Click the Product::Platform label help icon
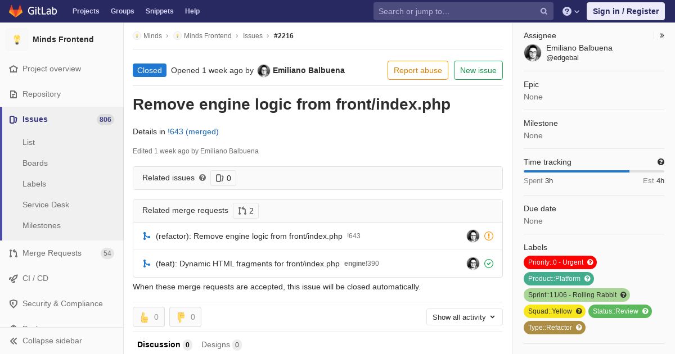Image resolution: width=675 pixels, height=354 pixels. tap(587, 279)
